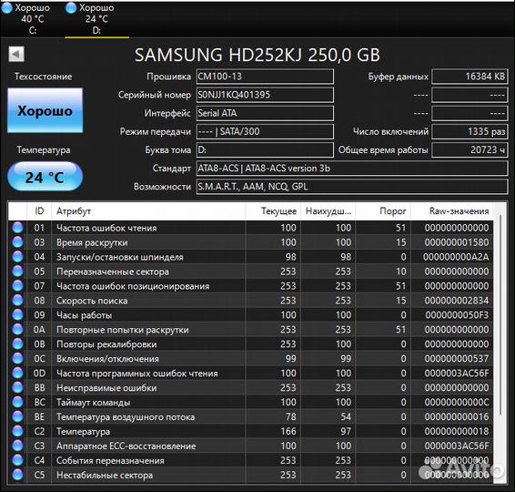Image resolution: width=515 pixels, height=492 pixels.
Task: Click the buffer size field 16384 KB
Action: (x=470, y=77)
